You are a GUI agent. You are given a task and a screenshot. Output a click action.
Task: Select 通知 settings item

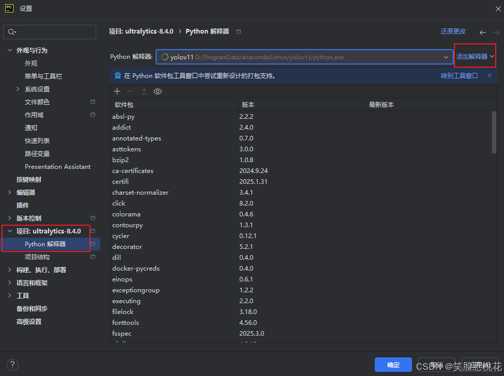point(31,128)
